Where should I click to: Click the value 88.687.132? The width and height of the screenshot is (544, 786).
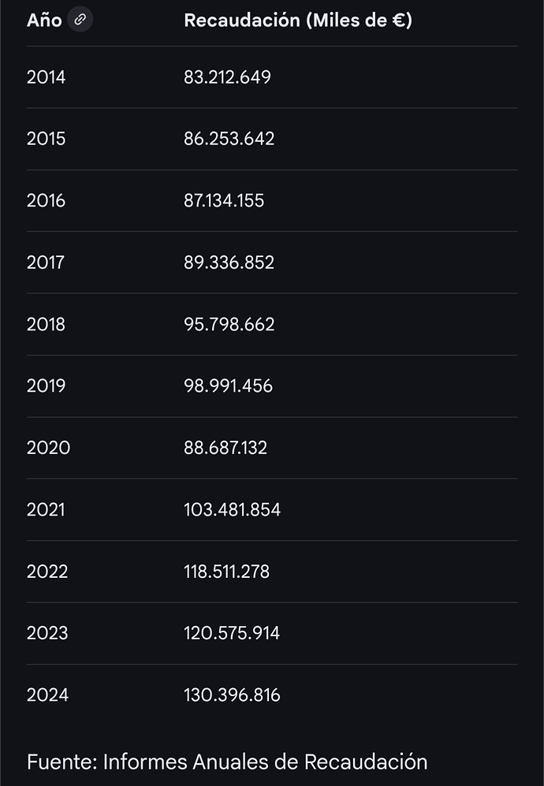(x=225, y=448)
